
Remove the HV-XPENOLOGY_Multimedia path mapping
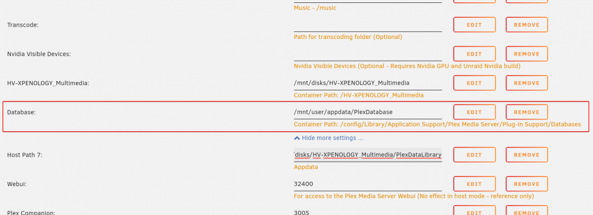pos(527,83)
